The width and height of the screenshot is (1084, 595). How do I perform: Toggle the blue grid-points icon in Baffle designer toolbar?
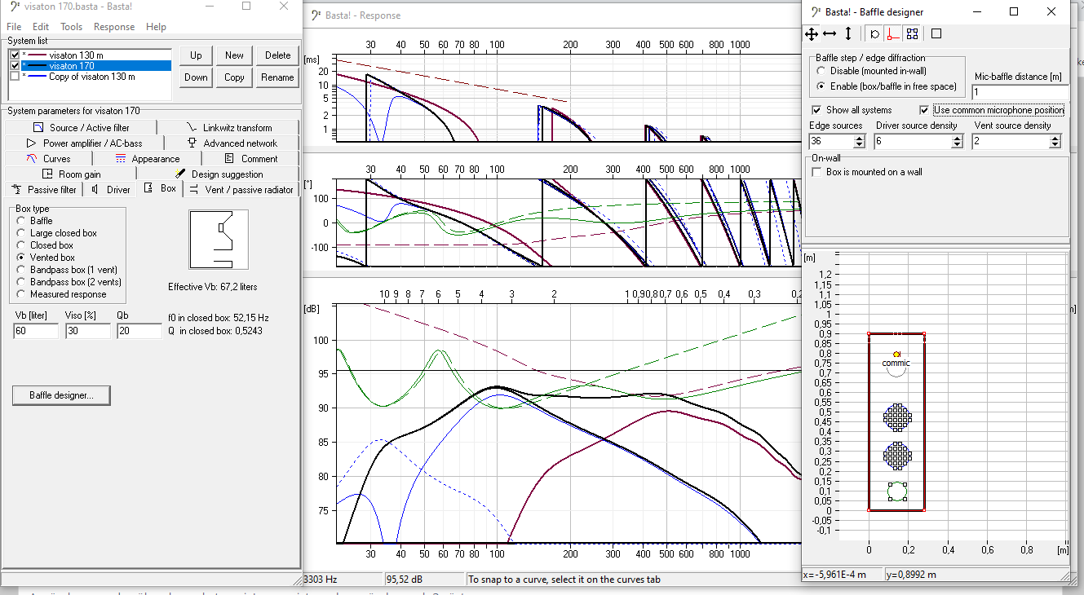tap(912, 34)
